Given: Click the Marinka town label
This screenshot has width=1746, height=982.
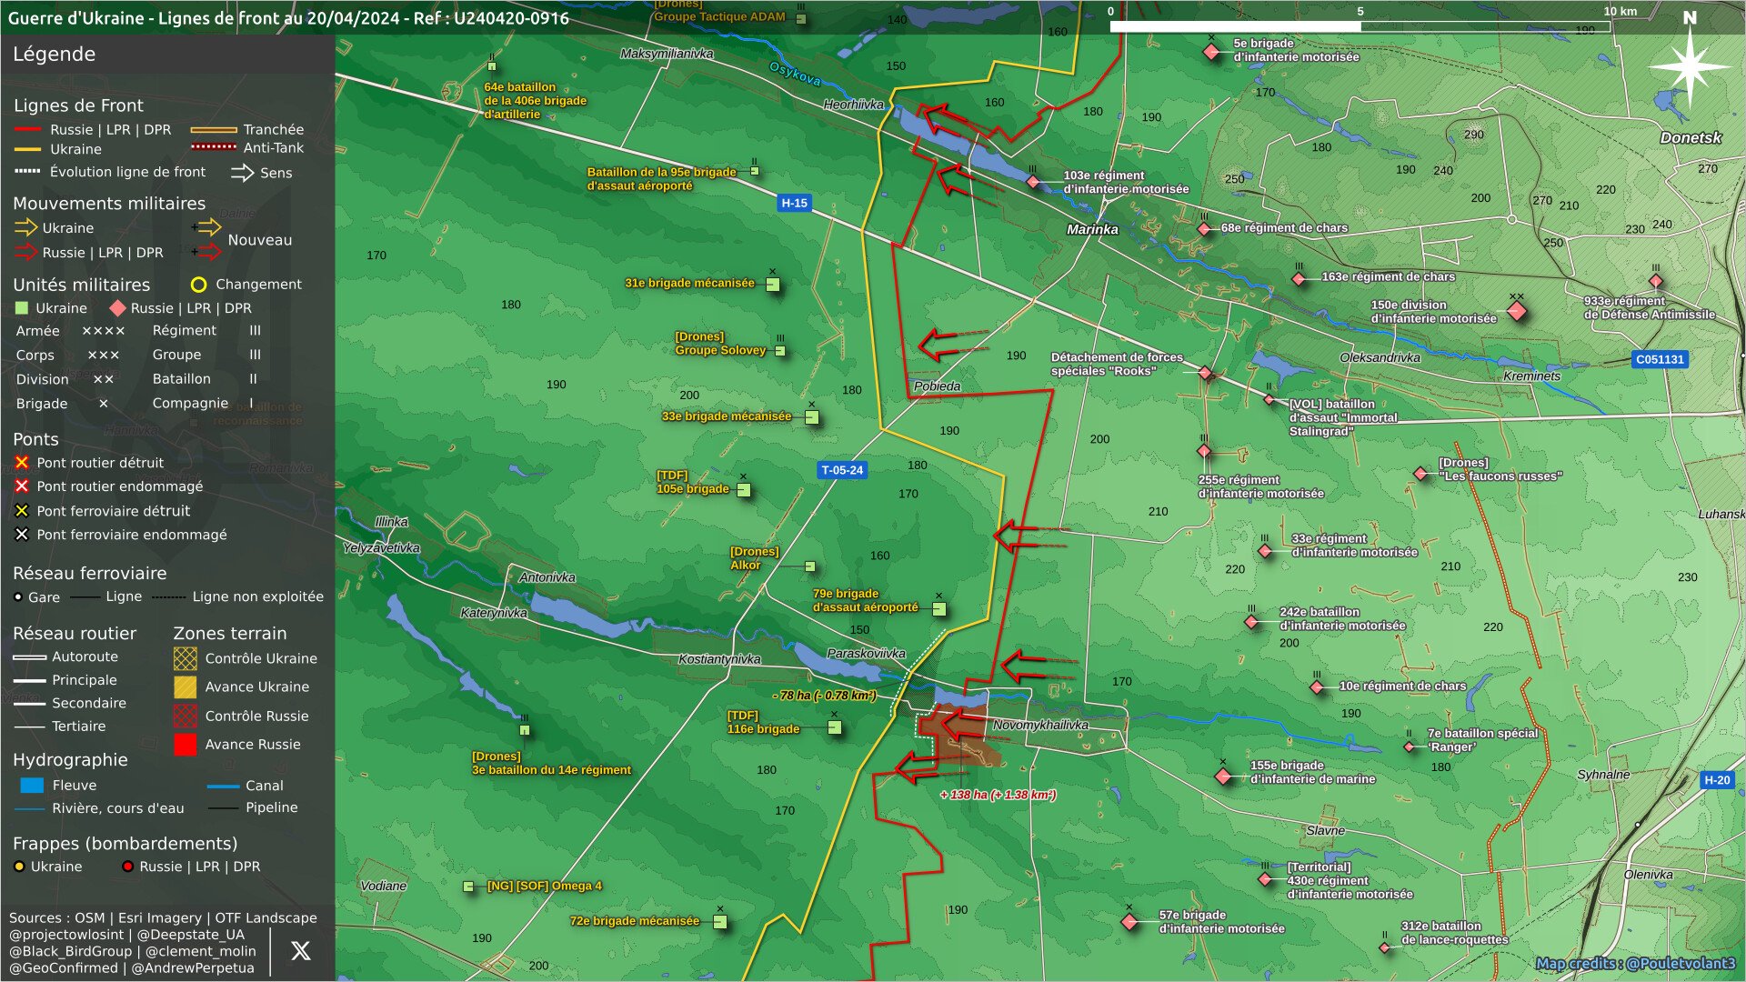Looking at the screenshot, I should 1092,229.
